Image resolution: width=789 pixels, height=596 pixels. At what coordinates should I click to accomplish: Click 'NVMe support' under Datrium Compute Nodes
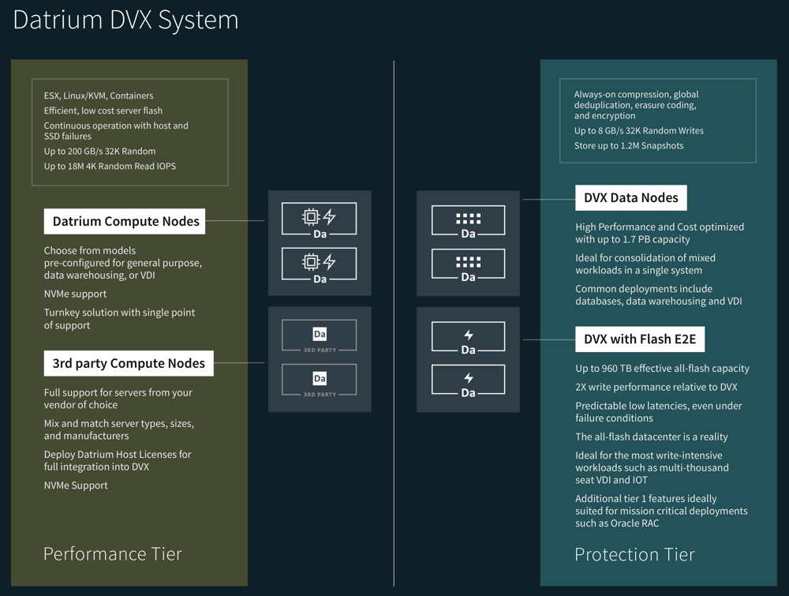75,294
